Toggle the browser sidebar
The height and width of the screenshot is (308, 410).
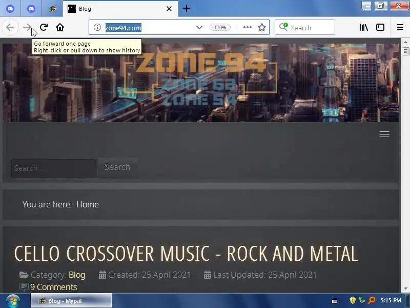tap(380, 27)
